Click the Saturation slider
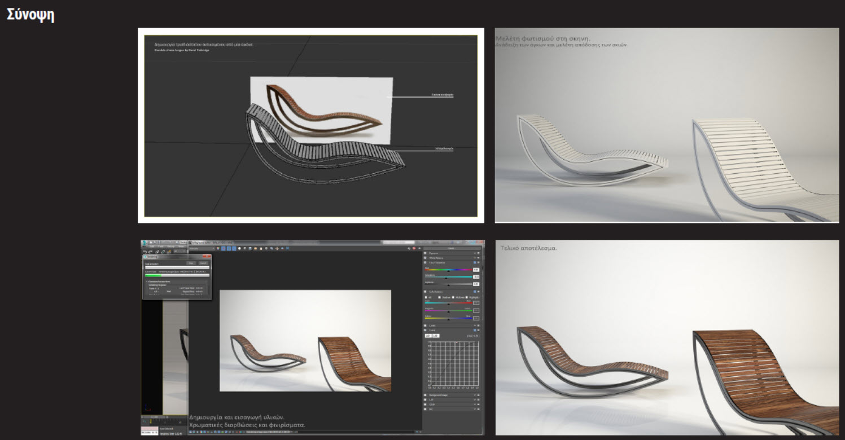 (x=448, y=277)
